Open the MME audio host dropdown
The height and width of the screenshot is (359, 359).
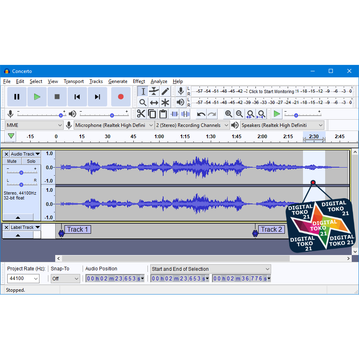point(34,125)
